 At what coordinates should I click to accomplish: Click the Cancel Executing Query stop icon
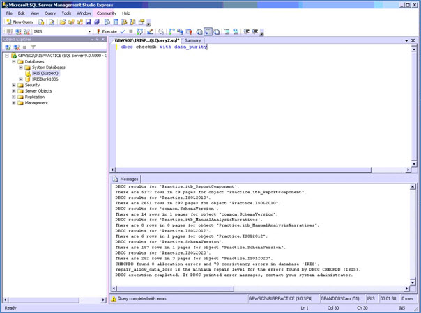click(x=131, y=31)
